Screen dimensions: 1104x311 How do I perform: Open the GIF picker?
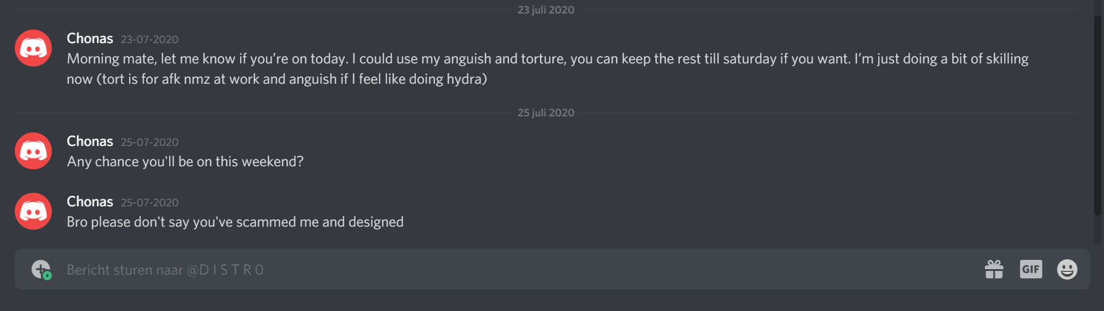tap(1031, 269)
